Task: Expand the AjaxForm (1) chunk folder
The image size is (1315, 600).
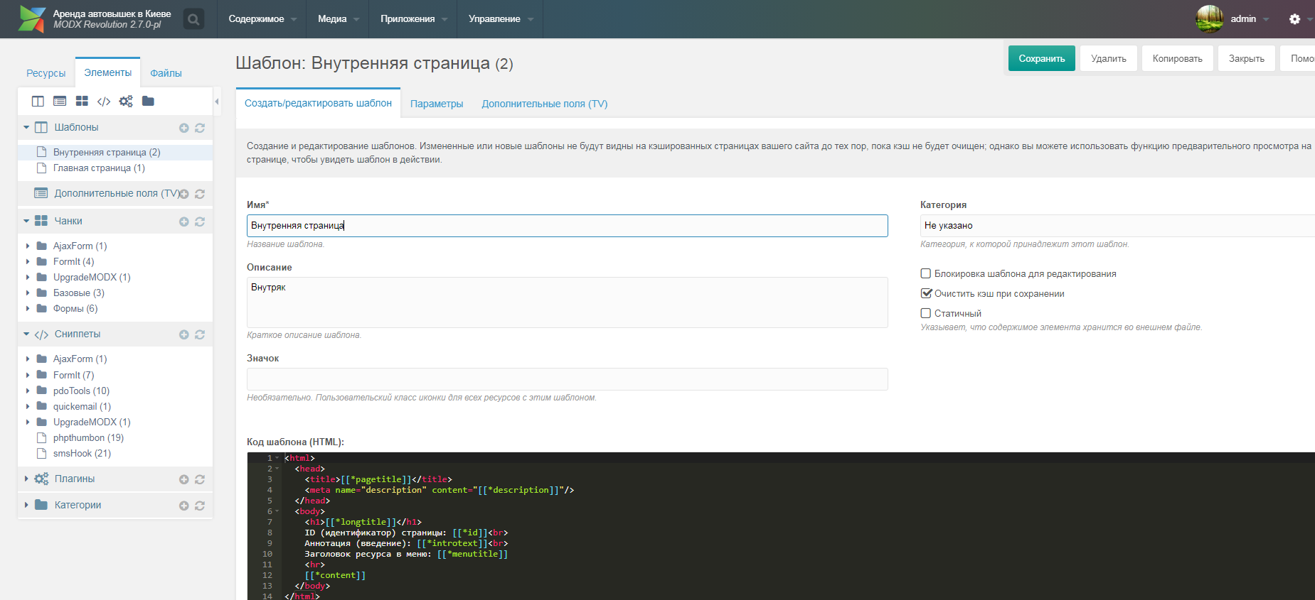Action: tap(28, 246)
